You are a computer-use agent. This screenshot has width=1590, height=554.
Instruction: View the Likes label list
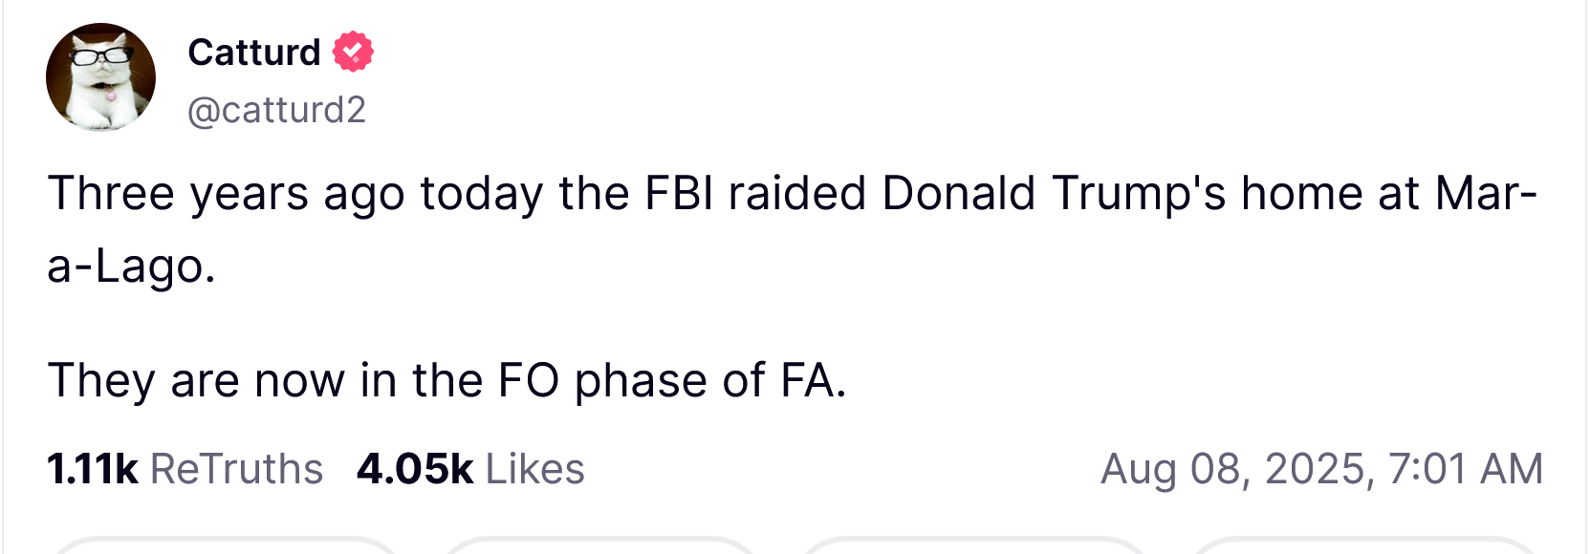click(x=534, y=469)
